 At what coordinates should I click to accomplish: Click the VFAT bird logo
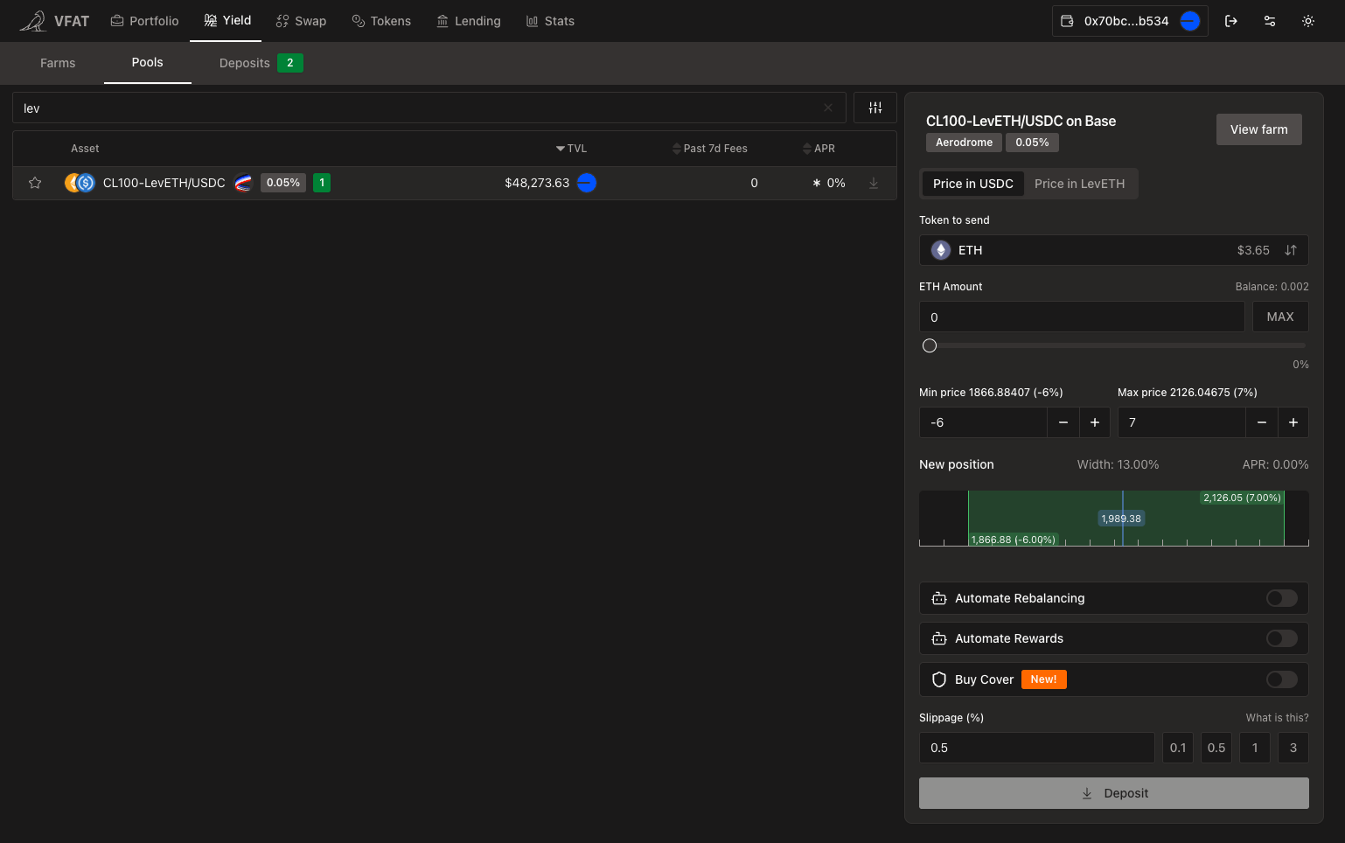[32, 21]
